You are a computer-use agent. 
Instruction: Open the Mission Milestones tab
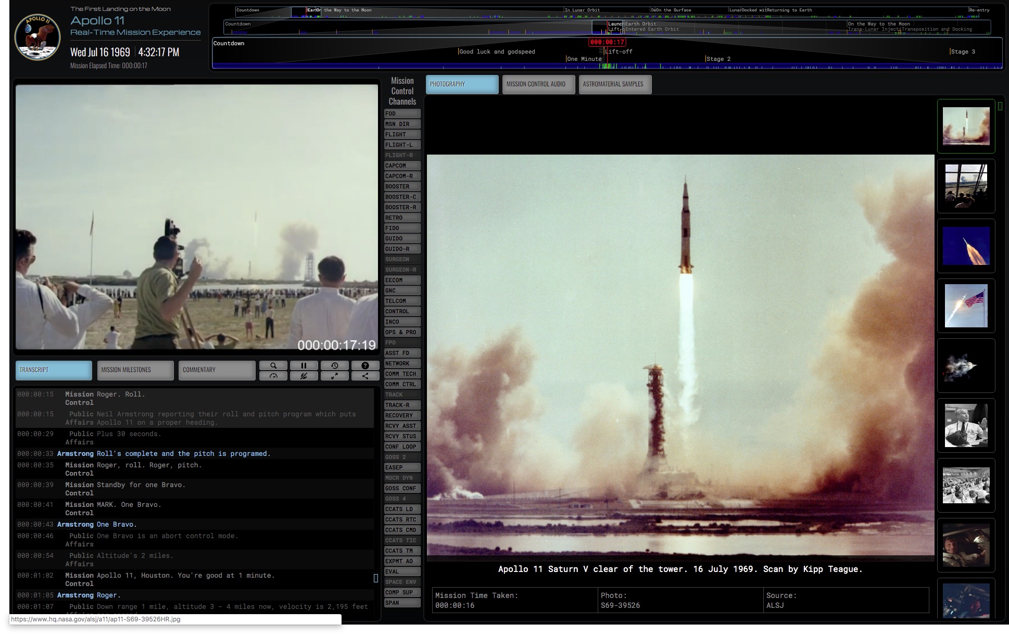135,370
